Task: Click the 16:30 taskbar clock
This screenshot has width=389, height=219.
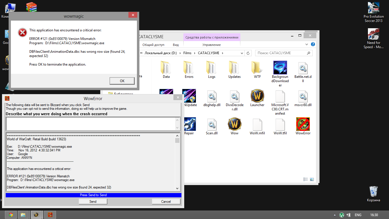Action: point(374,215)
